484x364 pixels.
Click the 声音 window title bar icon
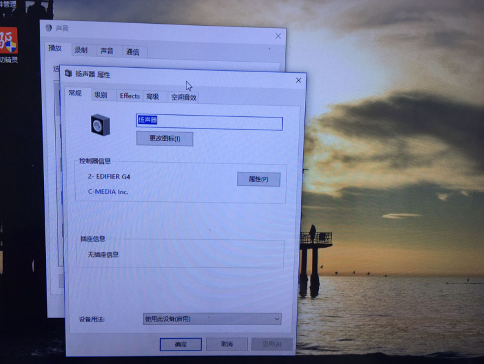click(48, 28)
